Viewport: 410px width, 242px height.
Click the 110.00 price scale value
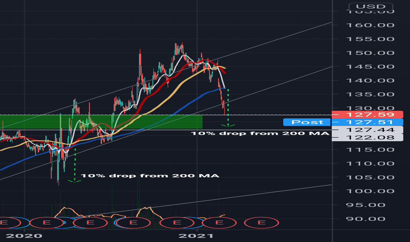pyautogui.click(x=370, y=164)
